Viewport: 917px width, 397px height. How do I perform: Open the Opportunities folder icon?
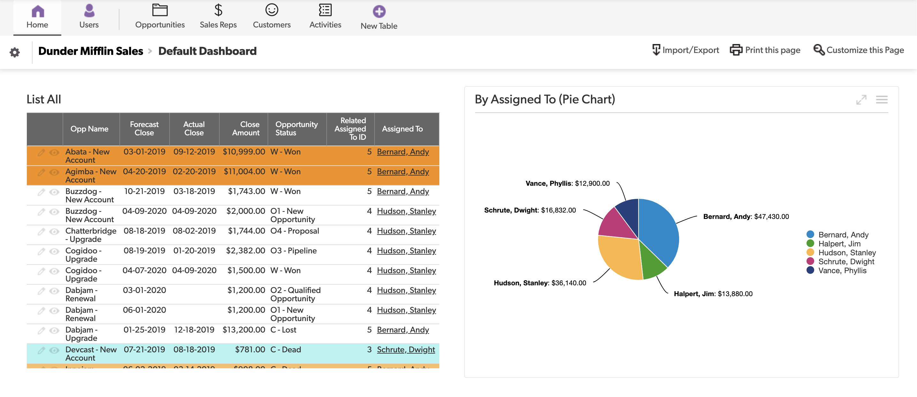(160, 10)
